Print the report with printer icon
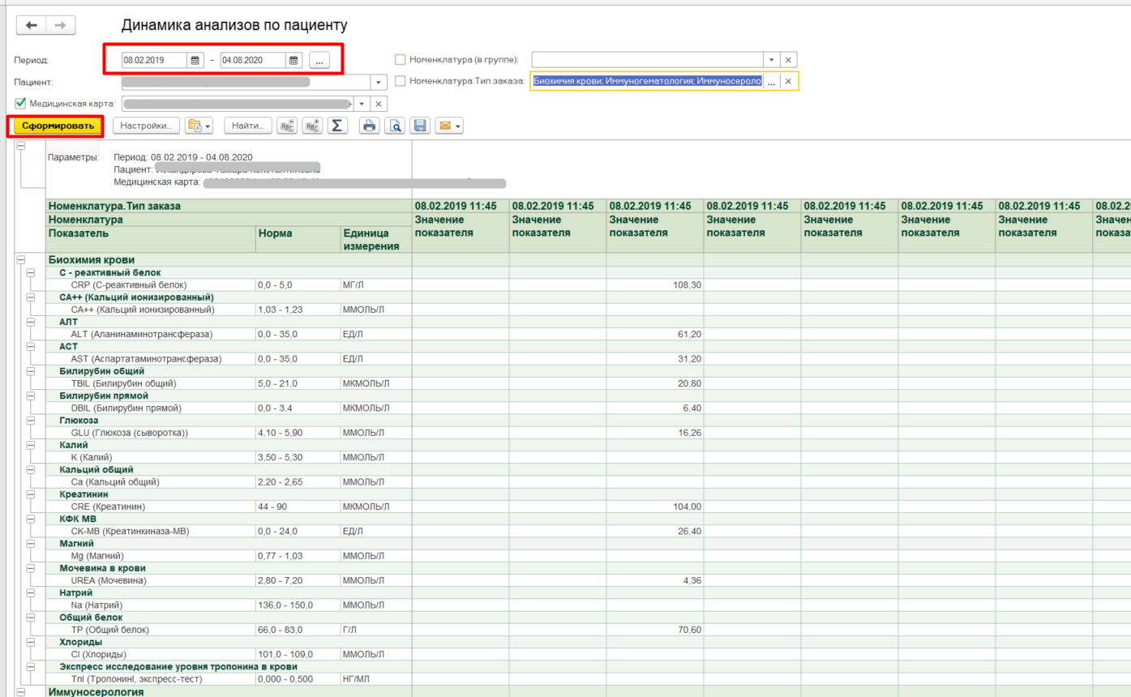The width and height of the screenshot is (1131, 697). tap(370, 126)
